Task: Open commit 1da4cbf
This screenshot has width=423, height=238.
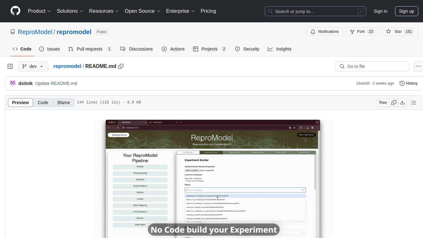Action: coord(363,83)
